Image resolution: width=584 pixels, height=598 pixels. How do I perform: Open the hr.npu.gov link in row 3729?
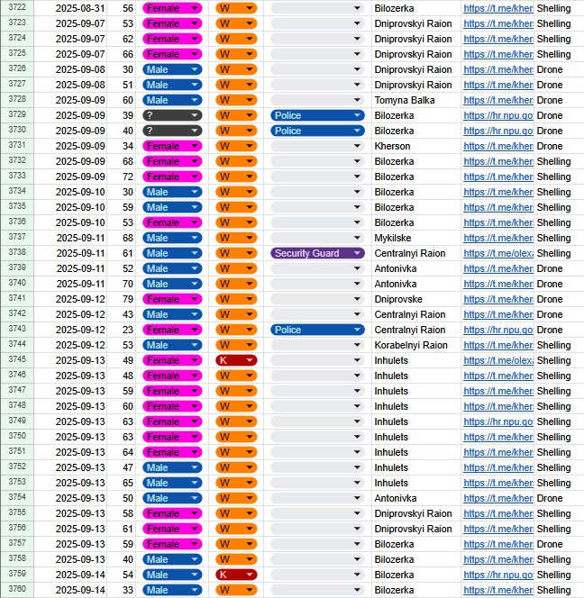coord(498,115)
